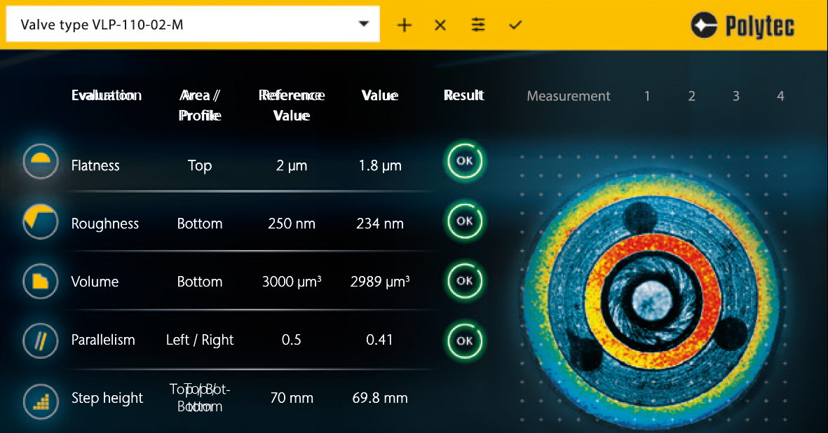Delete the current valve type with the X
This screenshot has height=433, width=828.
coord(440,24)
